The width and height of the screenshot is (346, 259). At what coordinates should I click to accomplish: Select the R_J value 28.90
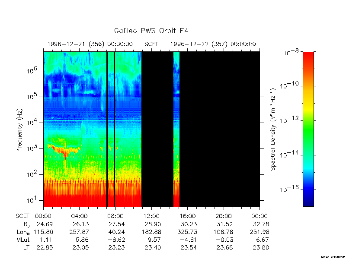pos(153,224)
